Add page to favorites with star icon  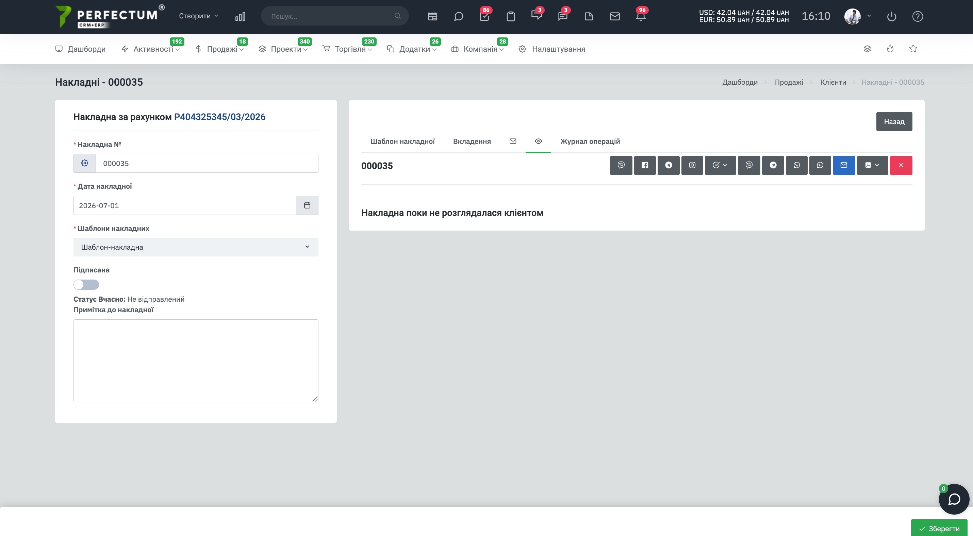(x=913, y=49)
